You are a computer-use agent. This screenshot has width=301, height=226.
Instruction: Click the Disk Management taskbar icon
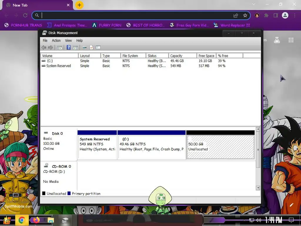coord(65,220)
